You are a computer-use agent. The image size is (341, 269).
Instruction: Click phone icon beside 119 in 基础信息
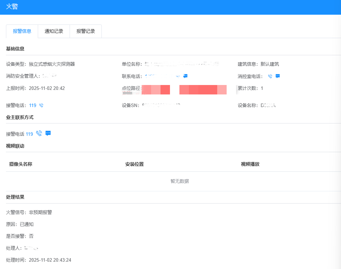click(x=41, y=105)
